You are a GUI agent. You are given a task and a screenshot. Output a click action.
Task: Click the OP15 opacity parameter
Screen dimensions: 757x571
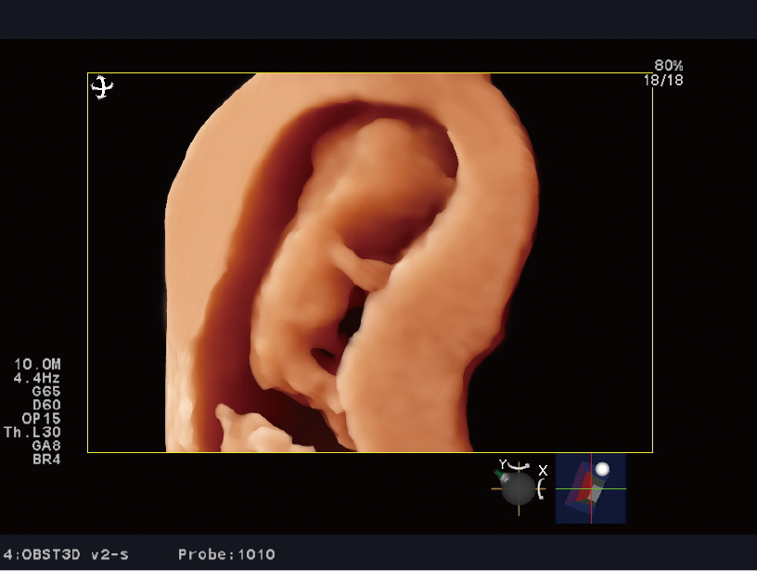pyautogui.click(x=41, y=419)
